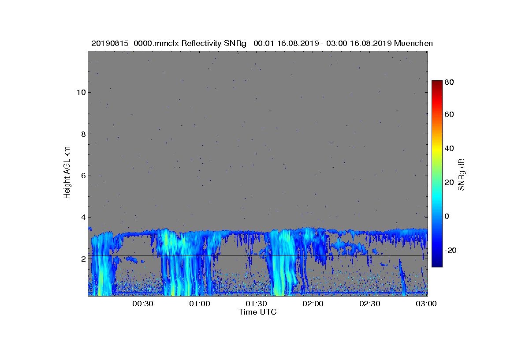Click colorbar tick label '60'
This screenshot has width=529, height=353.
coord(450,115)
